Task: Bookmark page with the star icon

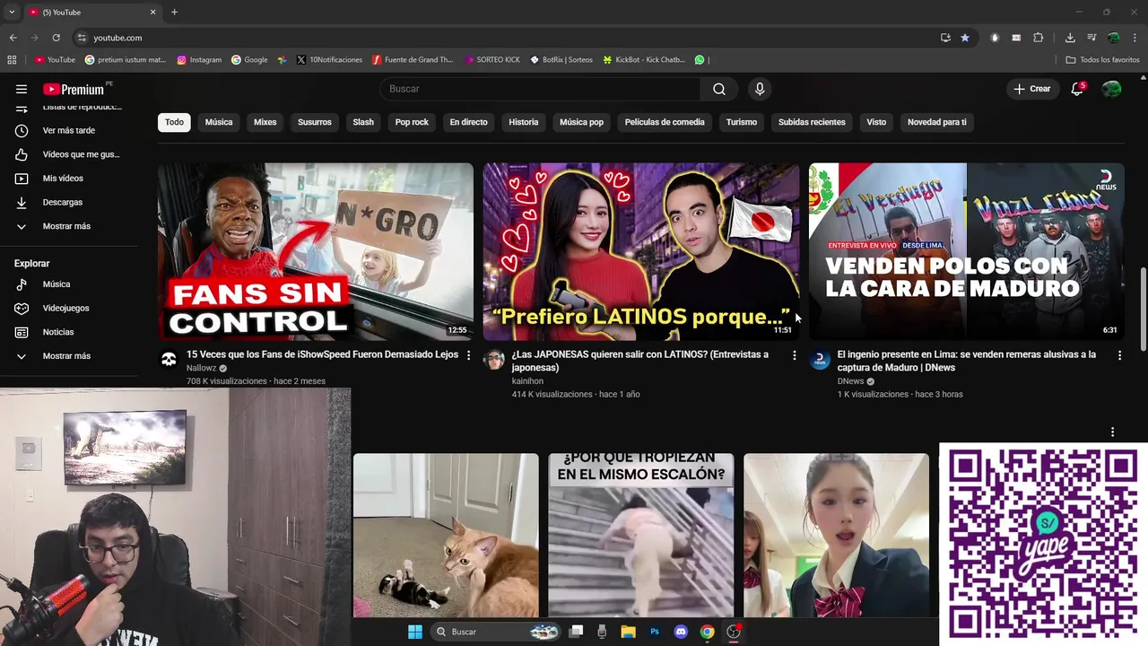Action: 965,38
